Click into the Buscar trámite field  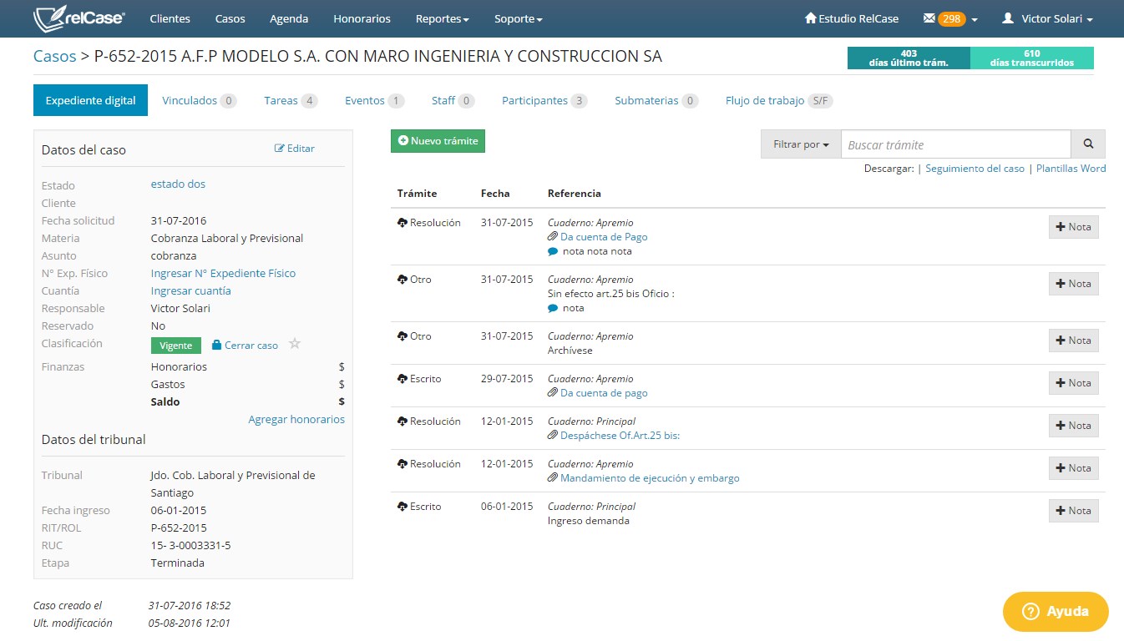click(x=956, y=144)
